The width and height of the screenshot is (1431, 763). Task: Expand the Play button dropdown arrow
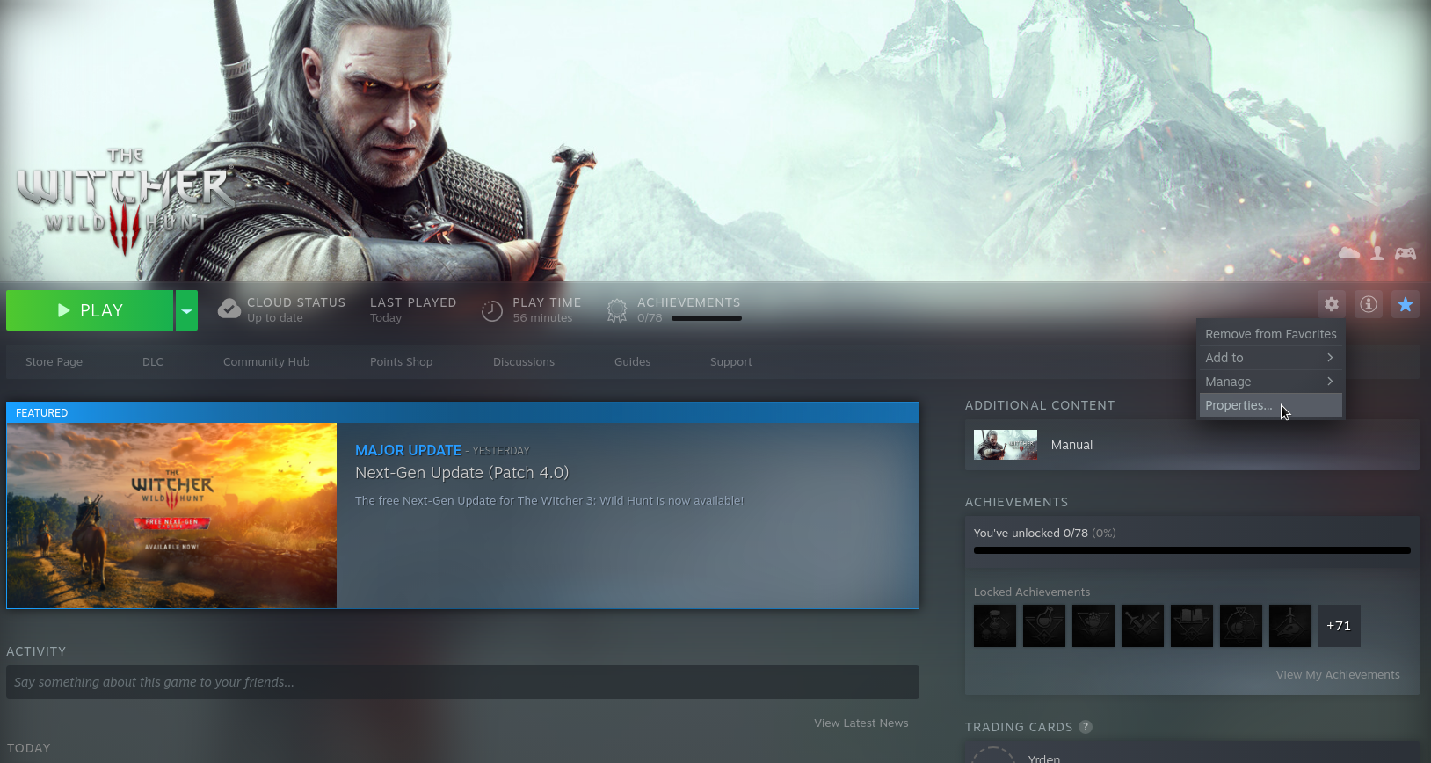coord(186,310)
